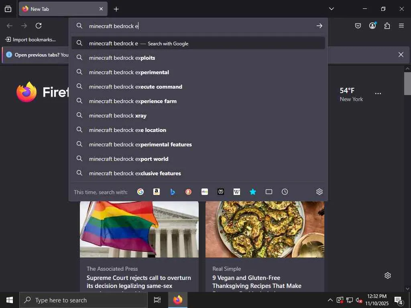Click Firefox icon in the taskbar

tap(178, 300)
